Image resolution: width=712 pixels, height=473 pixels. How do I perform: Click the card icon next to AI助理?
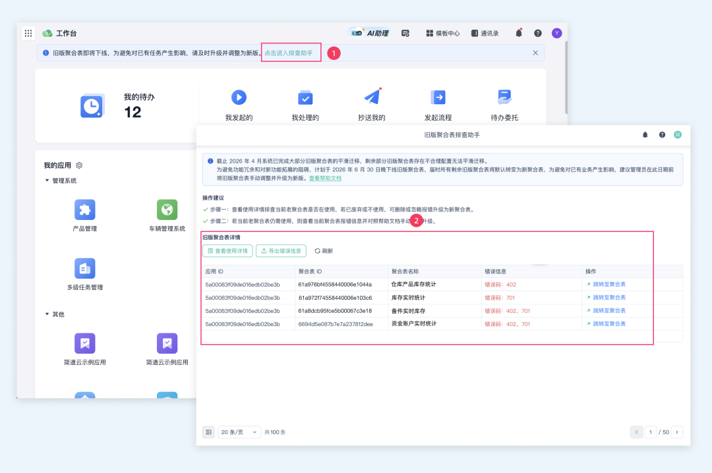coord(405,33)
